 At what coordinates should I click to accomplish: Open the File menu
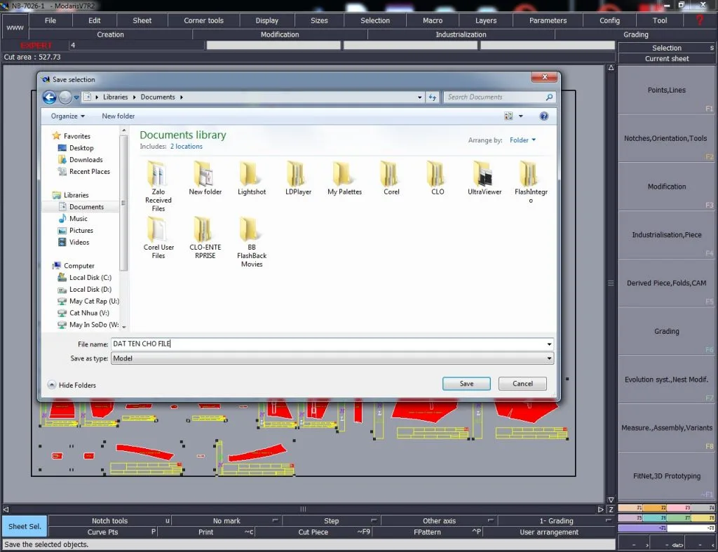(50, 20)
